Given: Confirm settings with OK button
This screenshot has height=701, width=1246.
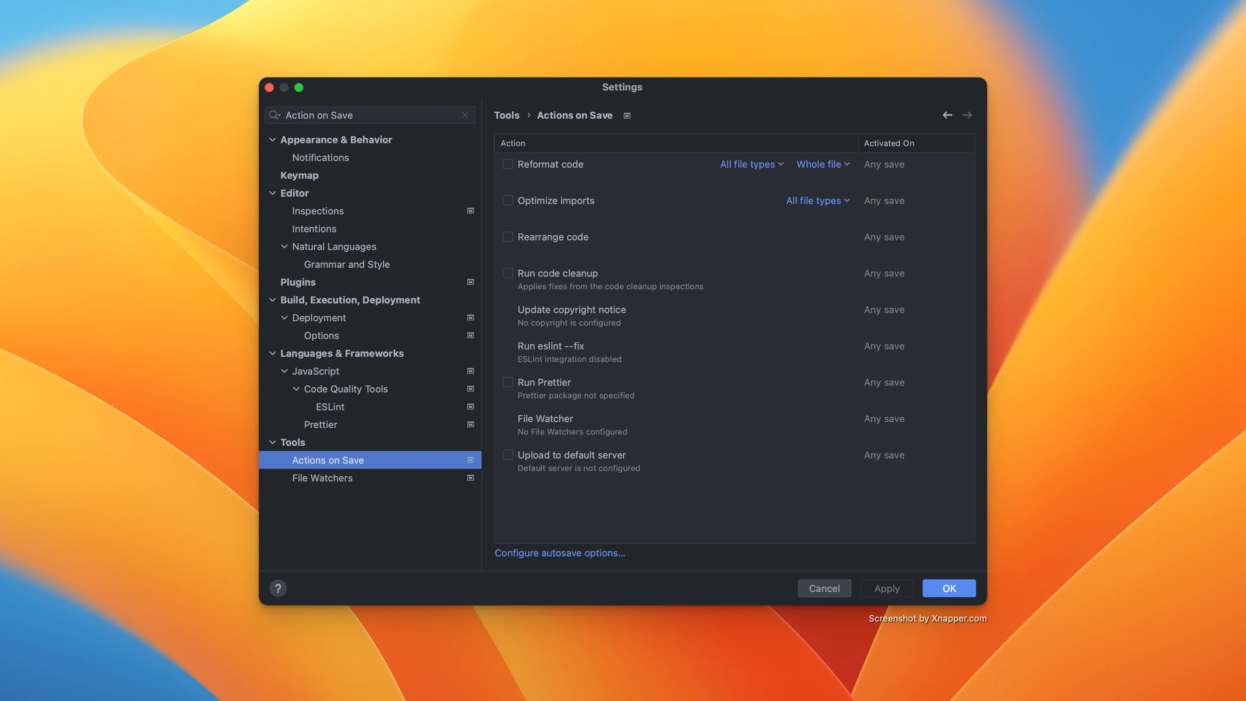Looking at the screenshot, I should point(949,588).
